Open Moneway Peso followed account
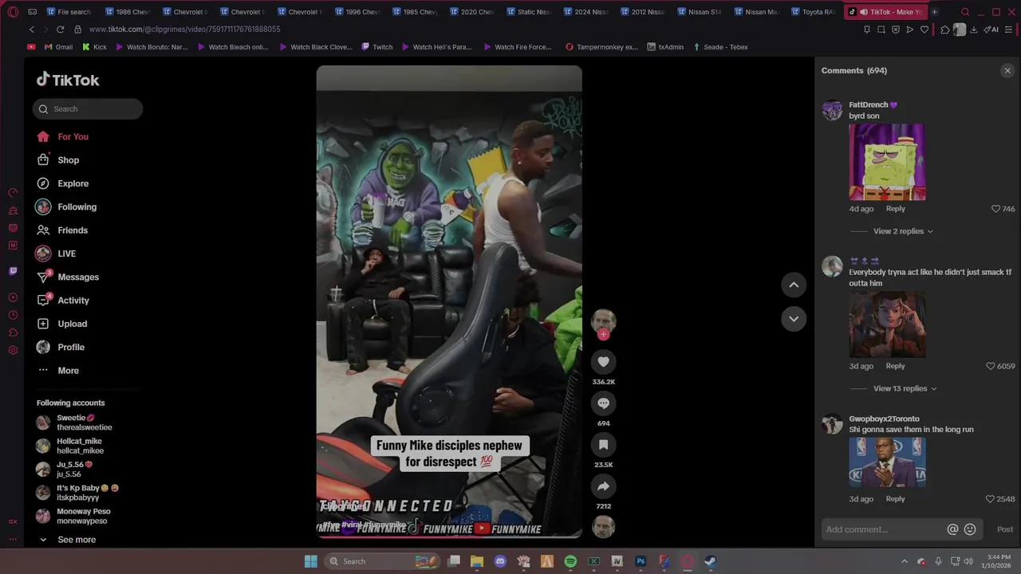Viewport: 1021px width, 574px height. coord(73,516)
